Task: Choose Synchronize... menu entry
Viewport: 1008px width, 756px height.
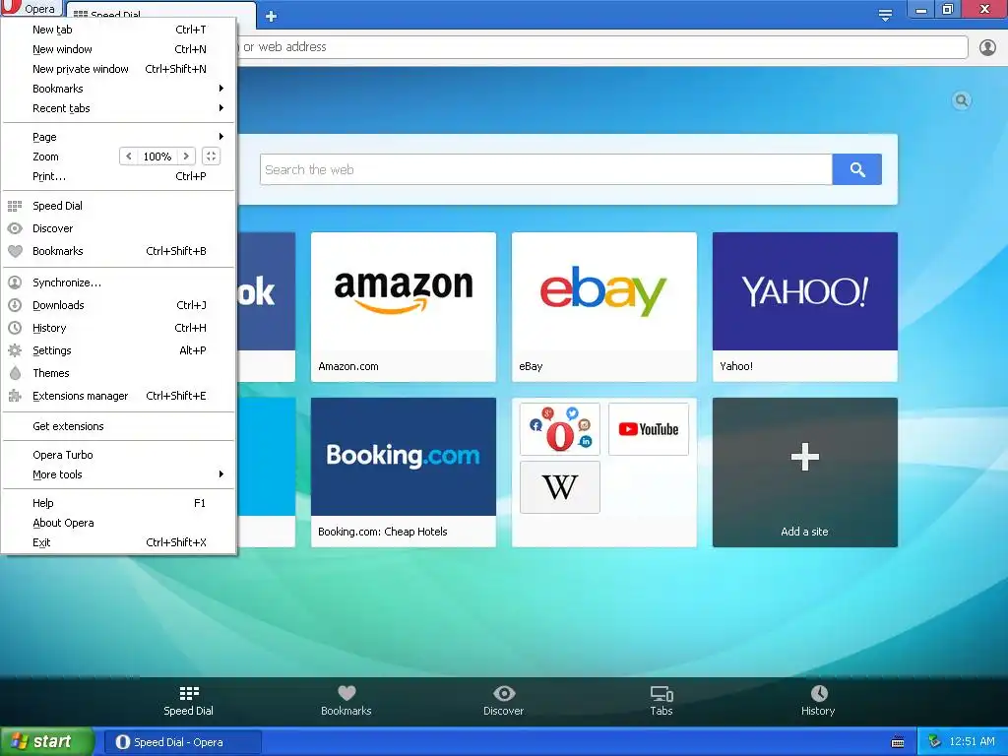Action: pyautogui.click(x=119, y=283)
